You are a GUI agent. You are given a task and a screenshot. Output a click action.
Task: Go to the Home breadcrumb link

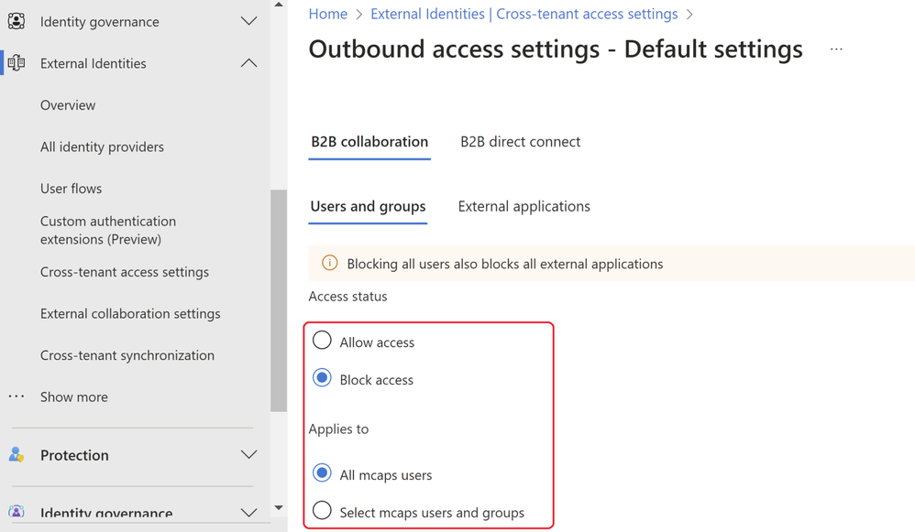[x=328, y=14]
